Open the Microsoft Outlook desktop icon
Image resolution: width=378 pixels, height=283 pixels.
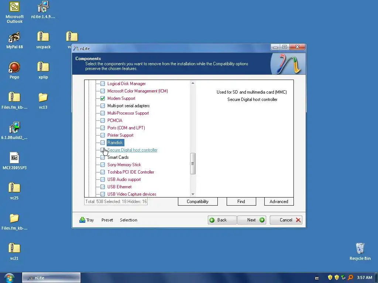click(x=14, y=12)
